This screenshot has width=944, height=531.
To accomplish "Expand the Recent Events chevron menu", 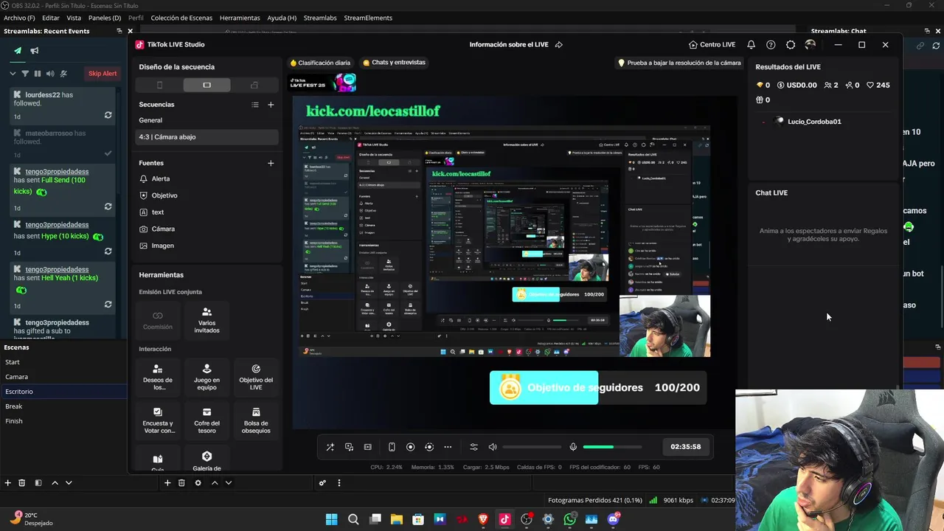I will [13, 74].
